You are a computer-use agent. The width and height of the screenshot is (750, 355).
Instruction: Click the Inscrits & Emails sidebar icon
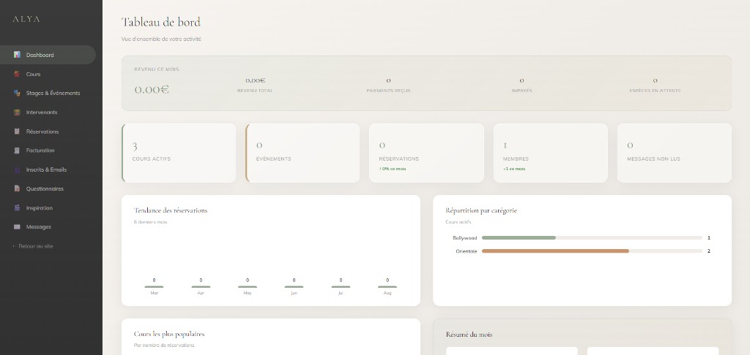pos(18,169)
